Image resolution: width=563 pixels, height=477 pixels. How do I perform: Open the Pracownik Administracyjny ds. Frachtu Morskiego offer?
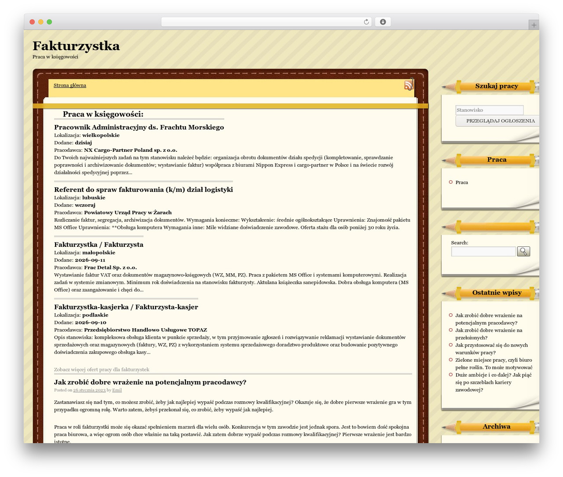139,127
